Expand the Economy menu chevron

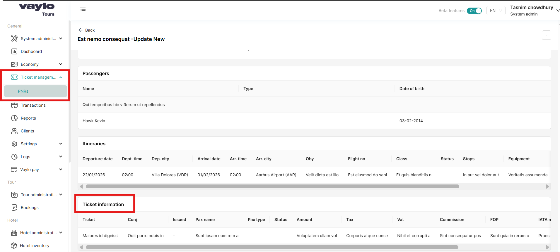[61, 64]
